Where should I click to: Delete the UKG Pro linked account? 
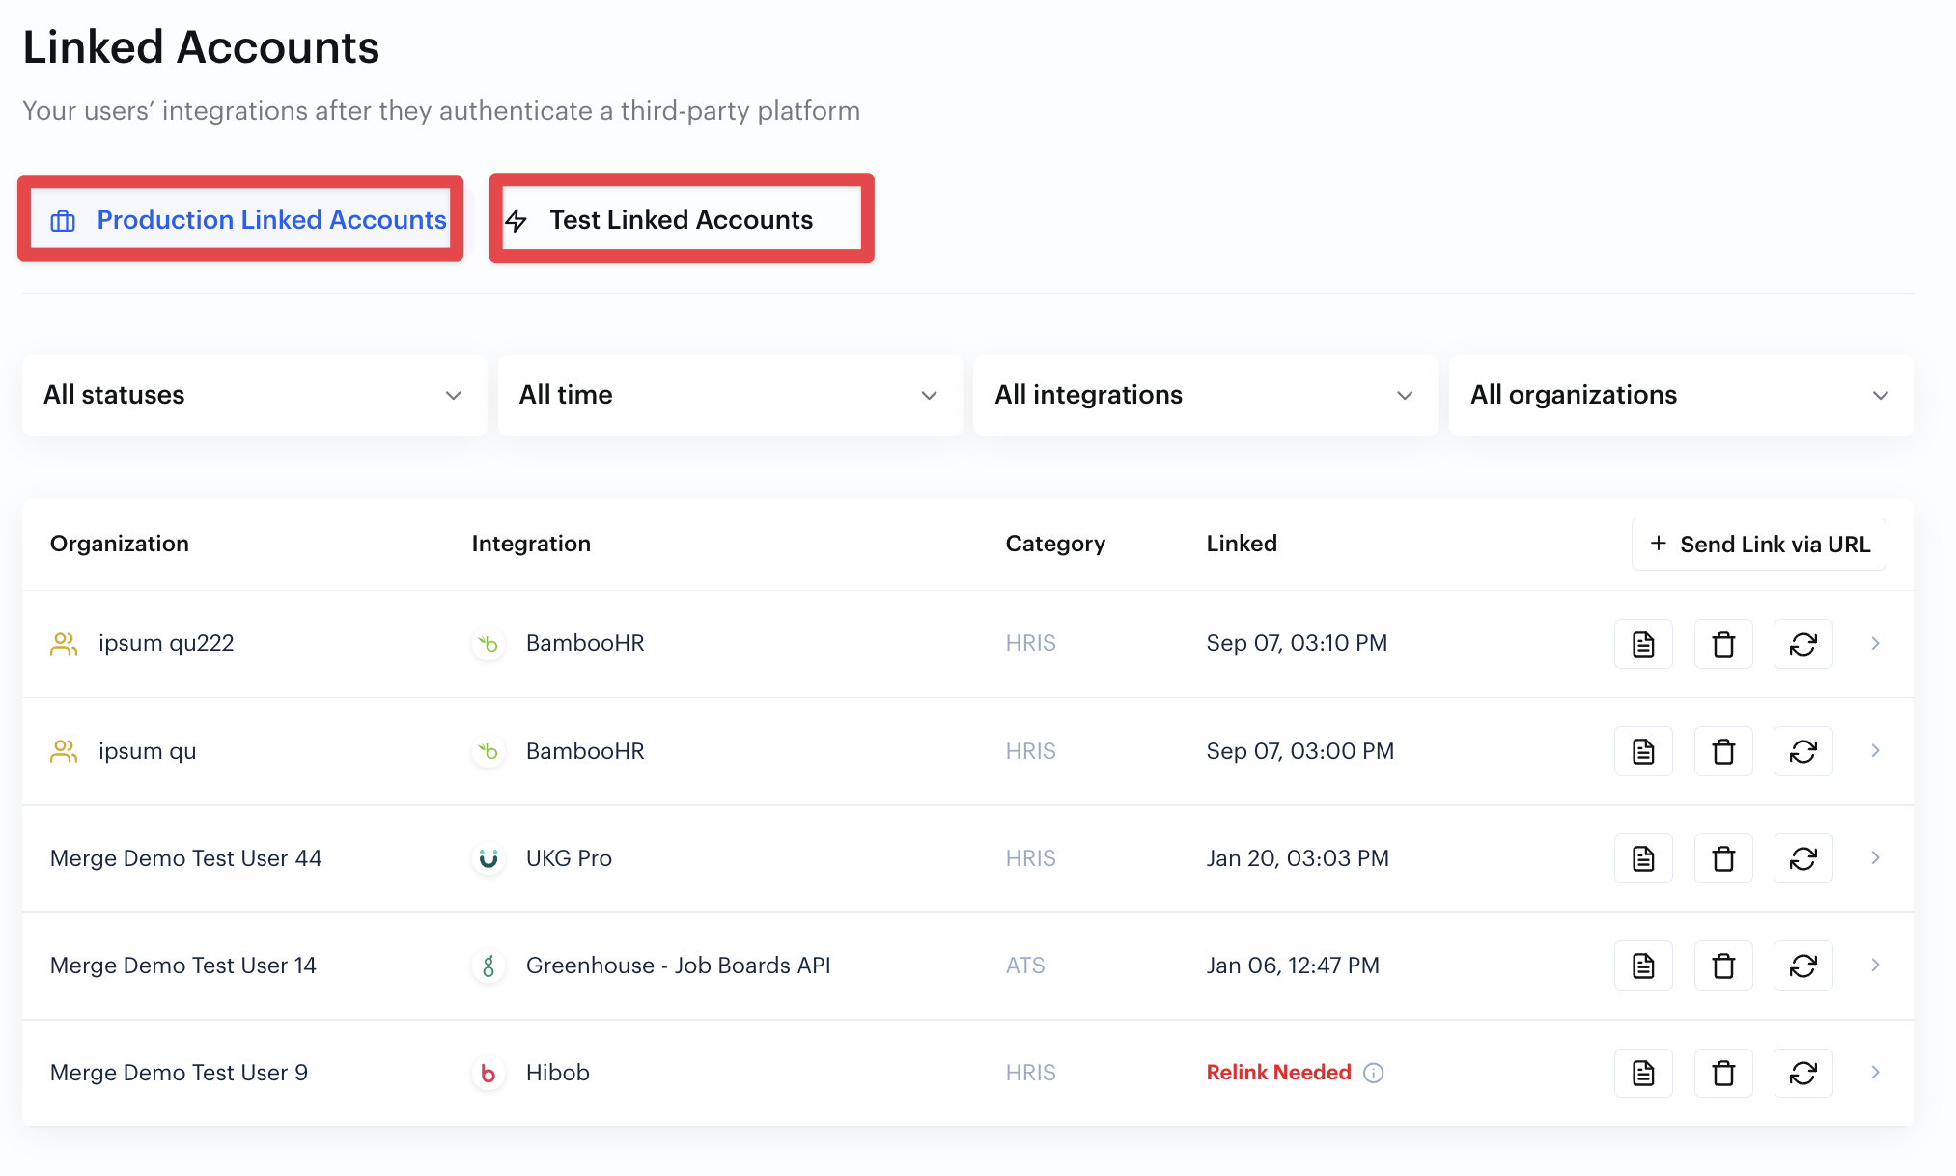pos(1723,858)
